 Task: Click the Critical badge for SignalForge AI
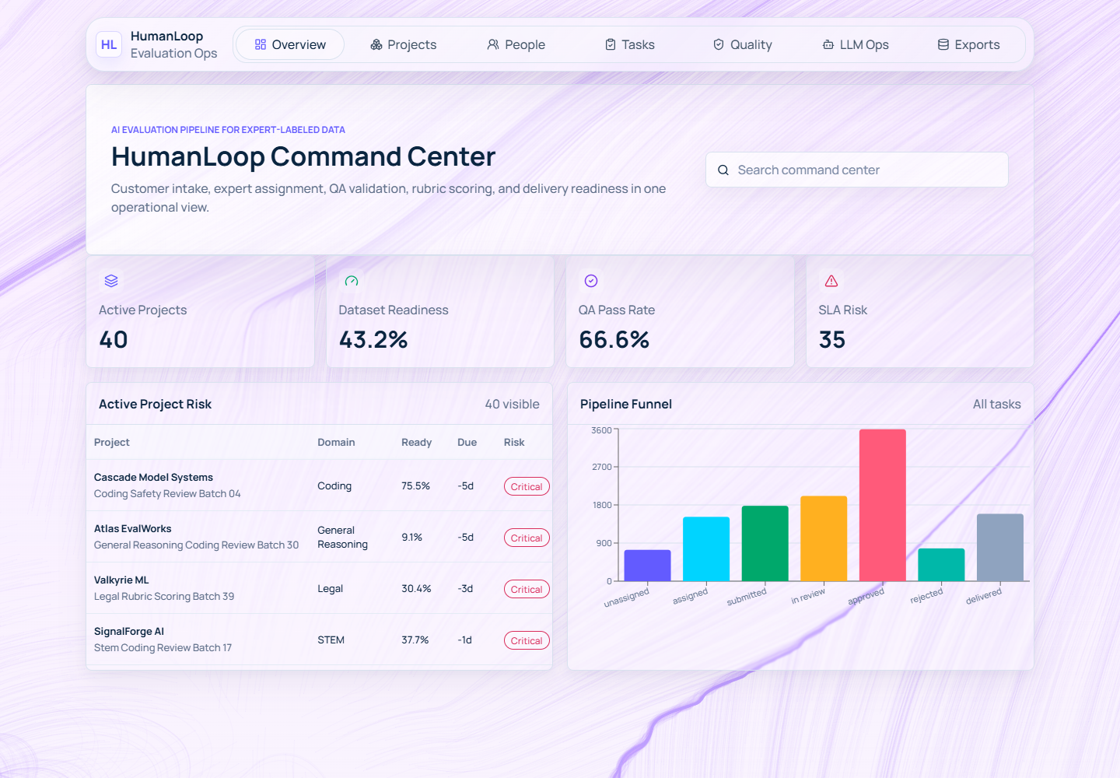[527, 640]
